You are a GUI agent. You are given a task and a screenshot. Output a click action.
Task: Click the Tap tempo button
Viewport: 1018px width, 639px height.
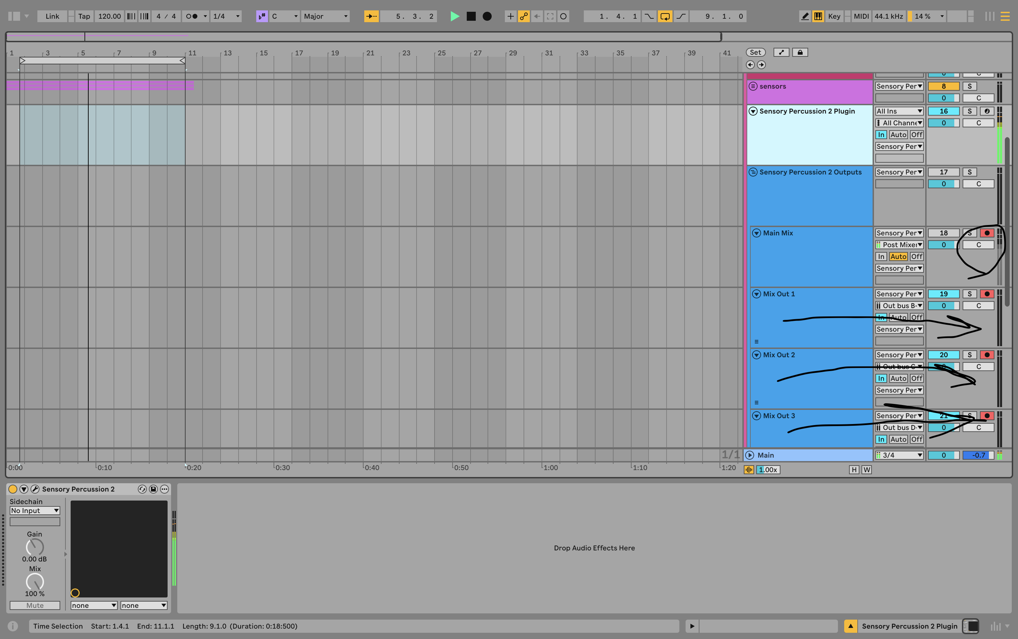point(84,16)
